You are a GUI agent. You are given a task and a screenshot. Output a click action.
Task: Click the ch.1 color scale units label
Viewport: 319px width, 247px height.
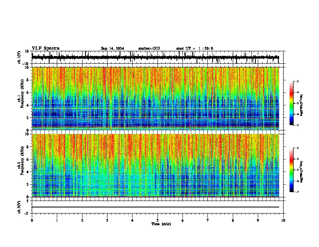(x=301, y=105)
